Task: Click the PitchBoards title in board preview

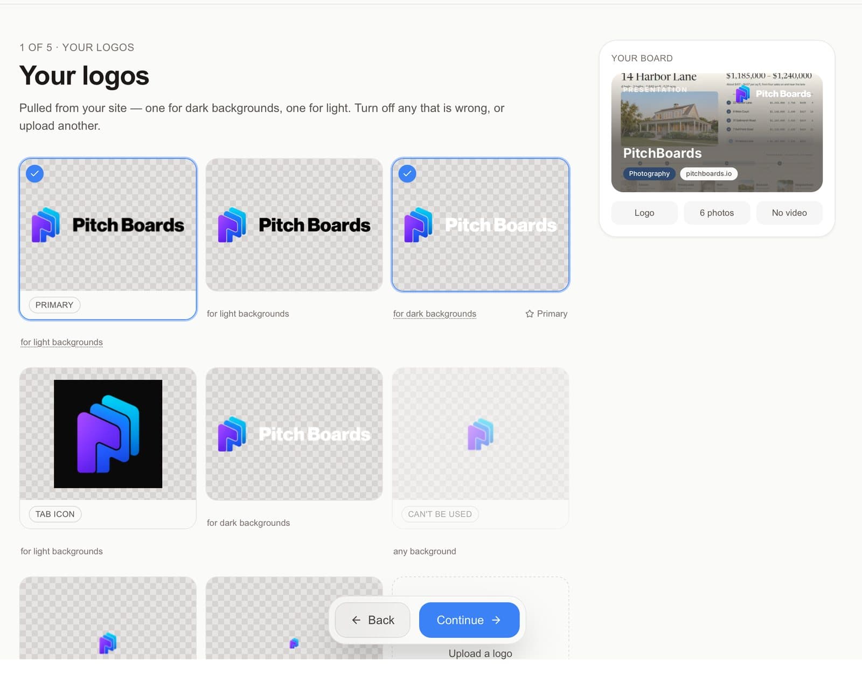Action: [662, 153]
